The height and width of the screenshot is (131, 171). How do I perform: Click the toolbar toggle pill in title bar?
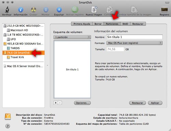tap(167, 2)
